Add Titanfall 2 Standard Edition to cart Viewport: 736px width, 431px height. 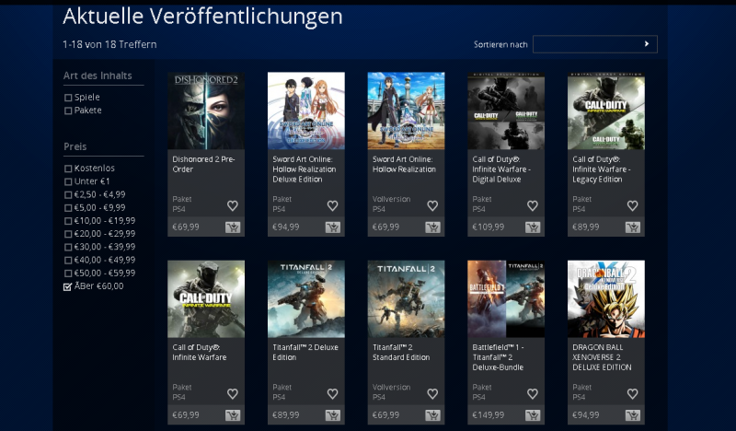click(432, 415)
